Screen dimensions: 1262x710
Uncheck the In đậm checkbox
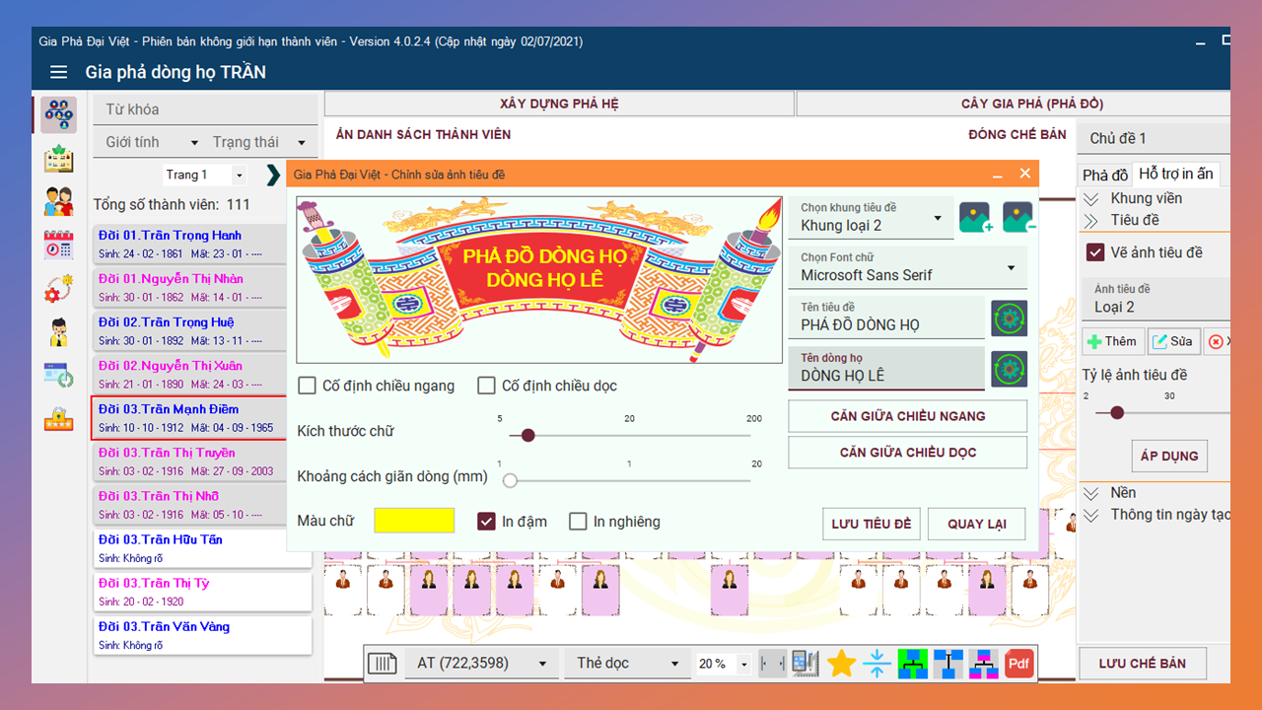click(x=486, y=522)
